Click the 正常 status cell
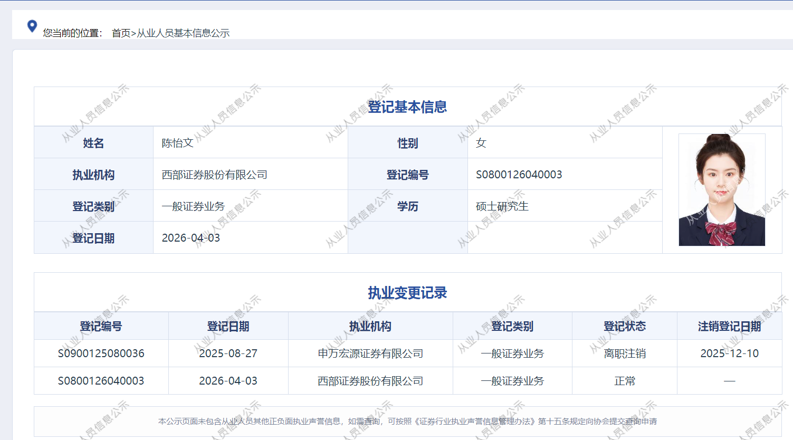 click(624, 381)
